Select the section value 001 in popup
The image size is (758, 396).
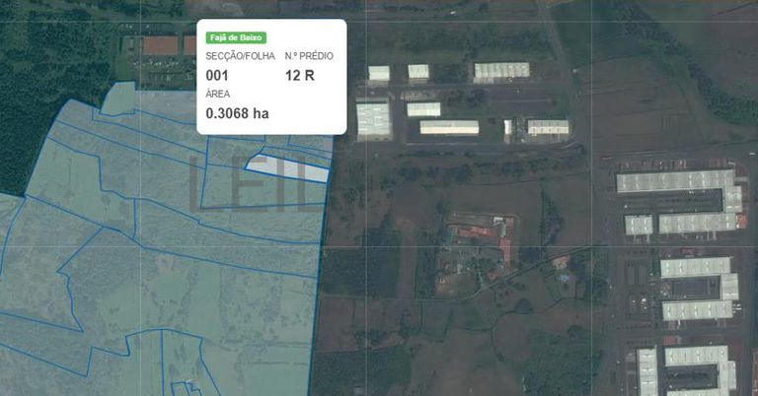217,74
